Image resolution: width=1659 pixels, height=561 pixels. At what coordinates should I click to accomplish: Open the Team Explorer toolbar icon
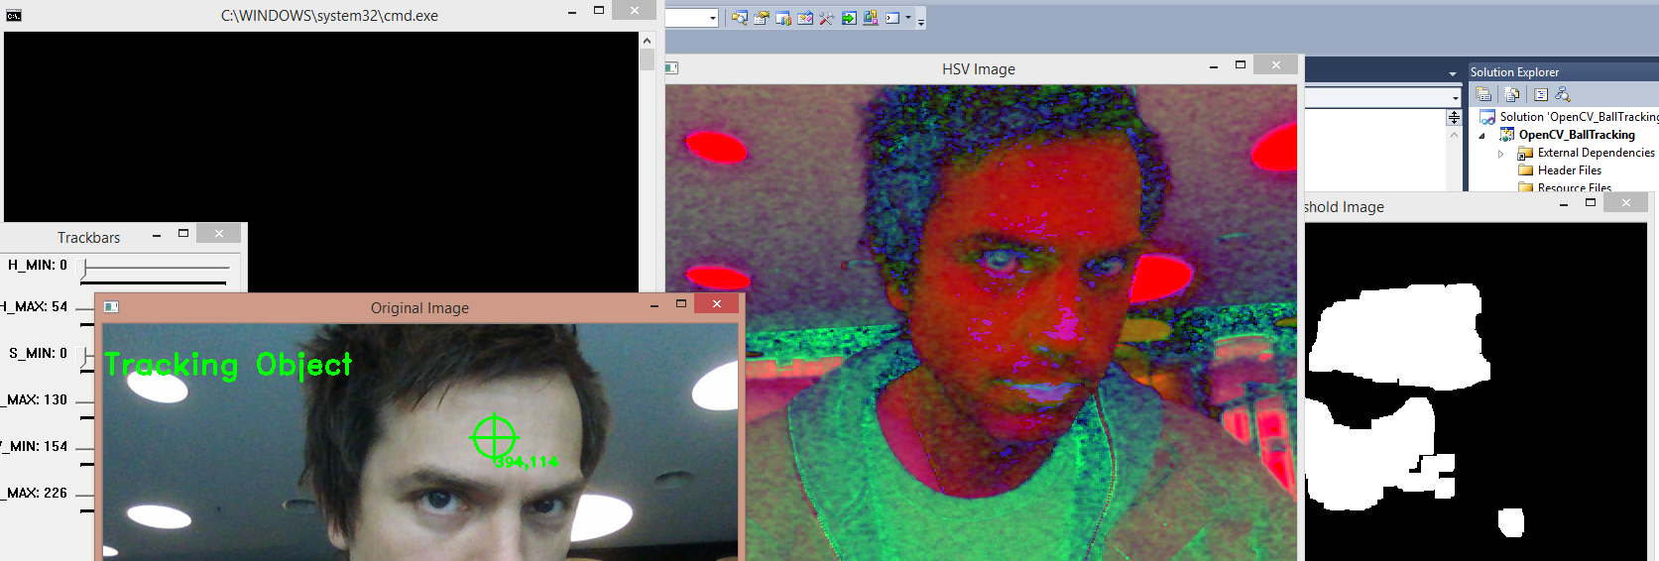[x=783, y=18]
